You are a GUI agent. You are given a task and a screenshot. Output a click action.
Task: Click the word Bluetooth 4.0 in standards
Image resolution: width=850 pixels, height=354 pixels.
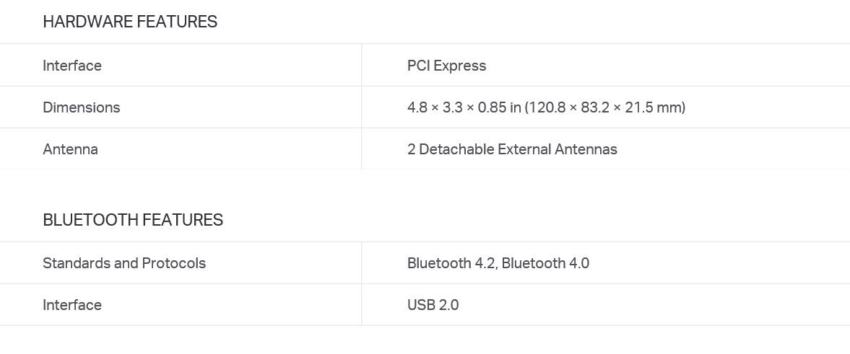(545, 263)
